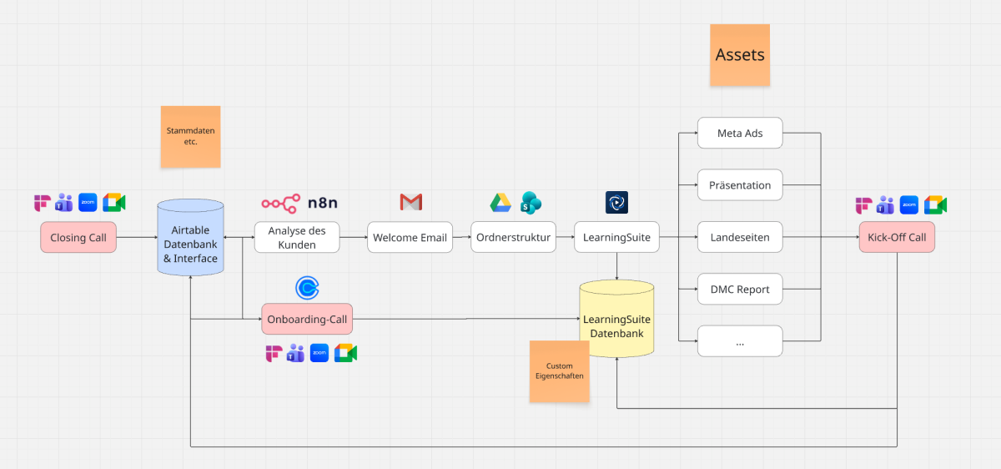Select the n8n logo above Analyse des Kunden
1001x469 pixels.
click(299, 202)
